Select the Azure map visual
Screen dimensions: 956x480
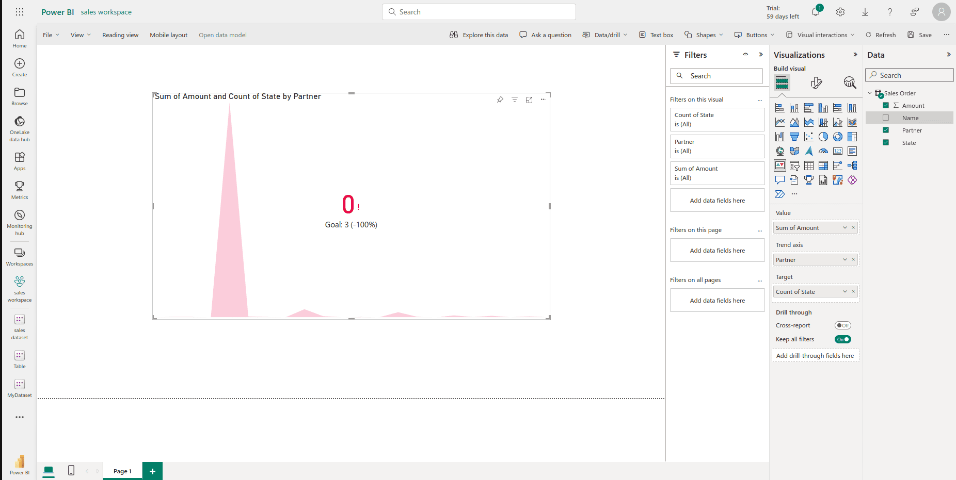tap(809, 151)
